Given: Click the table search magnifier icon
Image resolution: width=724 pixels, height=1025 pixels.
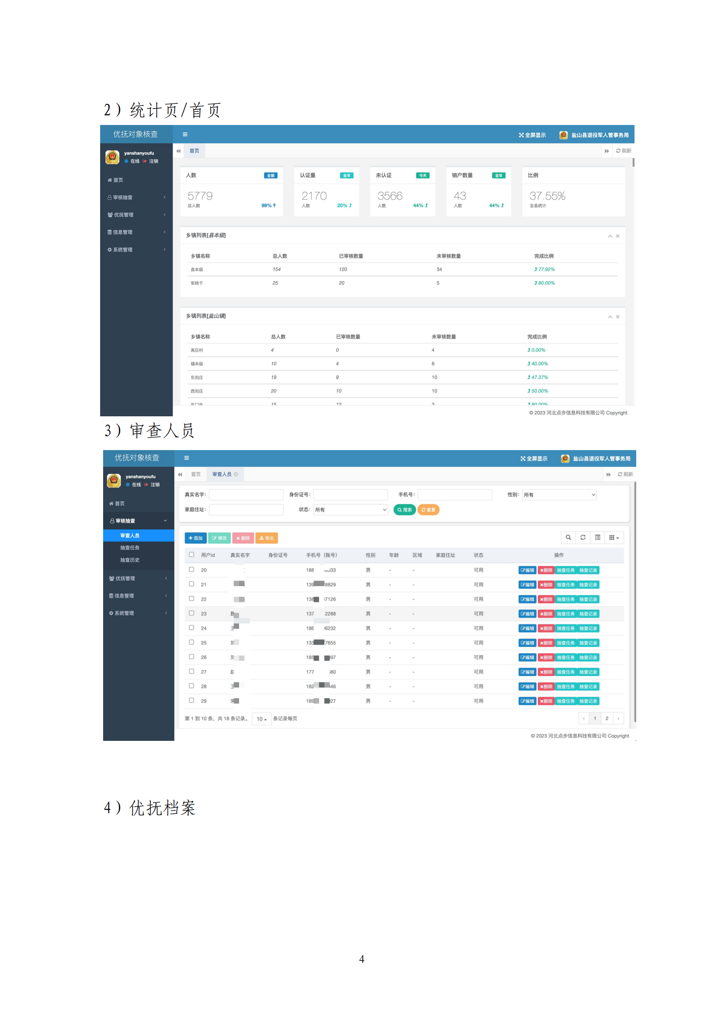Looking at the screenshot, I should (568, 537).
